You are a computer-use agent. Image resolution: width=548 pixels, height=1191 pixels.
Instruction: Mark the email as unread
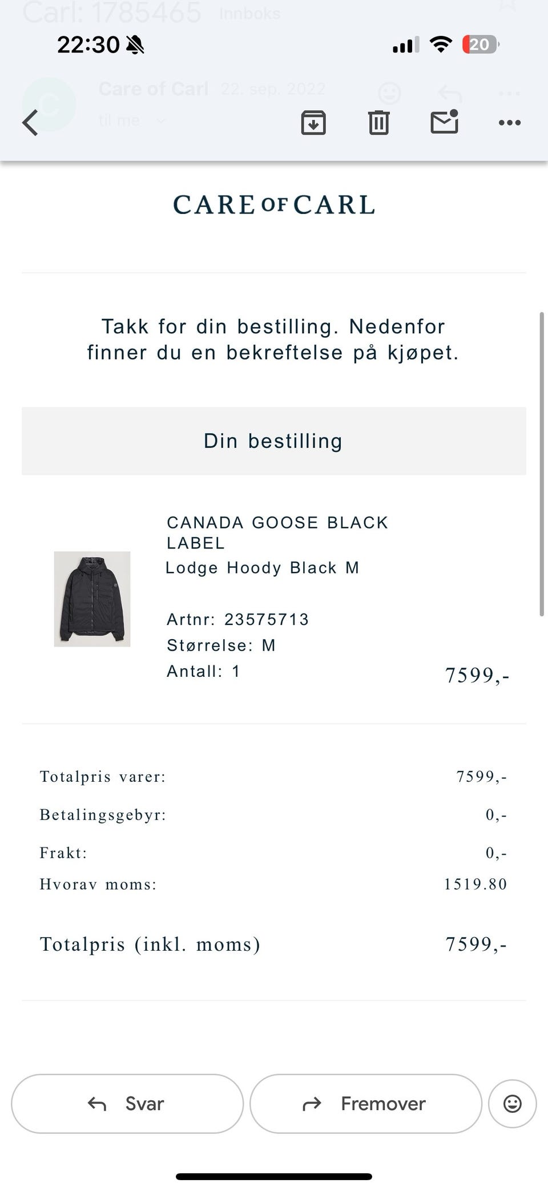[445, 122]
